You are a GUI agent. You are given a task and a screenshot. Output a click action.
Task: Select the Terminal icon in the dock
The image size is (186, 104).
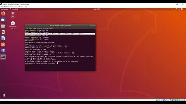[x=3, y=57]
